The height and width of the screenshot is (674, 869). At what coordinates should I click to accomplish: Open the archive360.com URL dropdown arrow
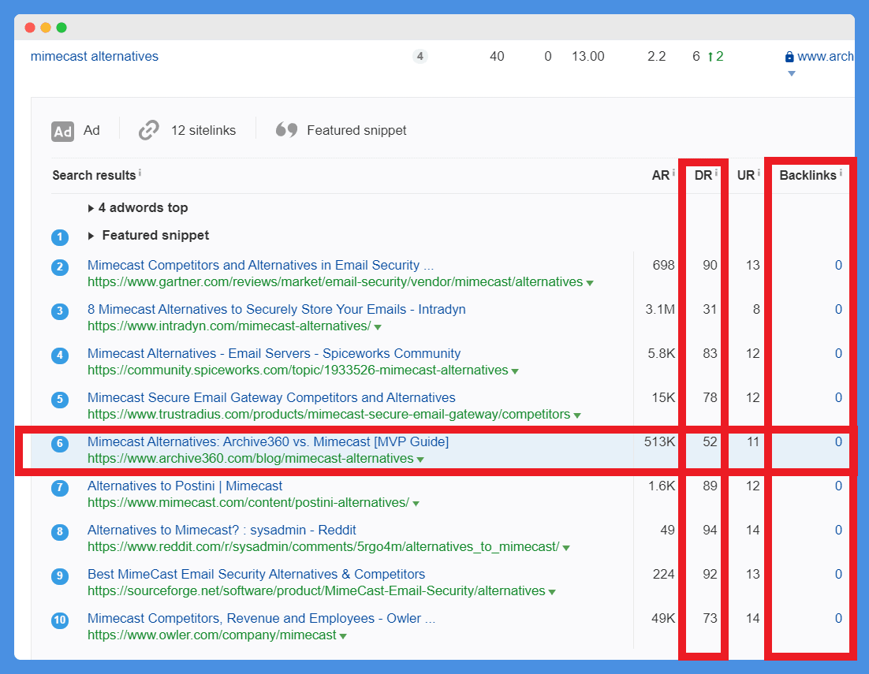point(420,460)
